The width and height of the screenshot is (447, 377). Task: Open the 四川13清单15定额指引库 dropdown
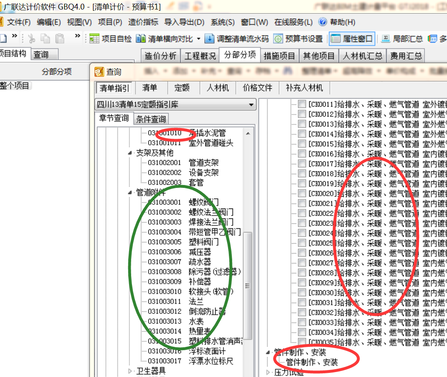click(251, 105)
